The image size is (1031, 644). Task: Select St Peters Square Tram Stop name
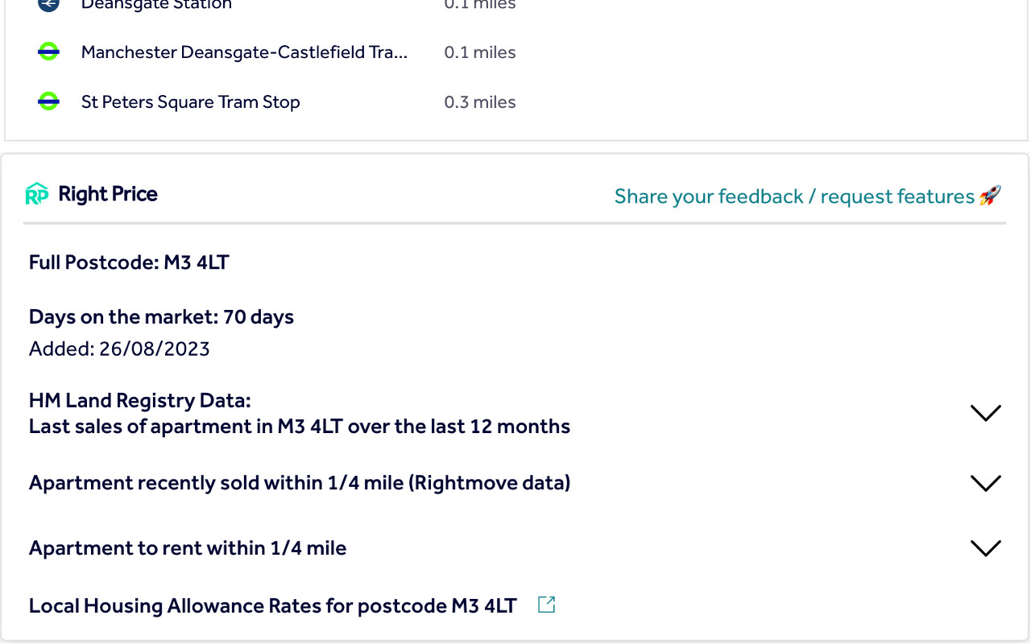pos(190,102)
